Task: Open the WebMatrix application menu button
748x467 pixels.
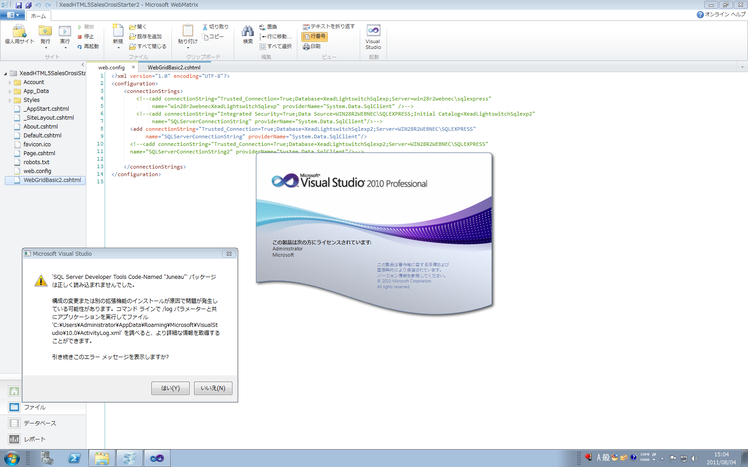Action: (12, 15)
